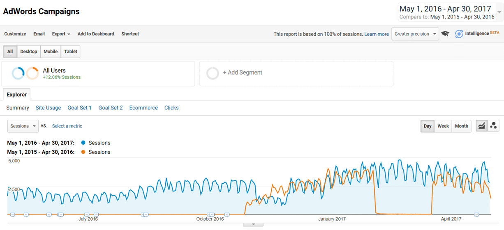
Task: Open the education graduation cap icon
Action: point(445,34)
